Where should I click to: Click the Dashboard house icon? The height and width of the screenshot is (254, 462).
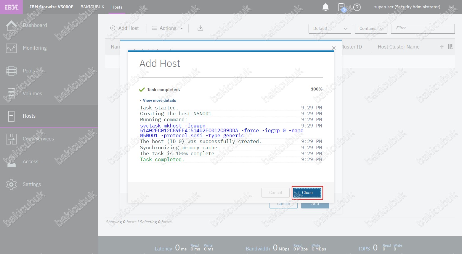coord(11,25)
